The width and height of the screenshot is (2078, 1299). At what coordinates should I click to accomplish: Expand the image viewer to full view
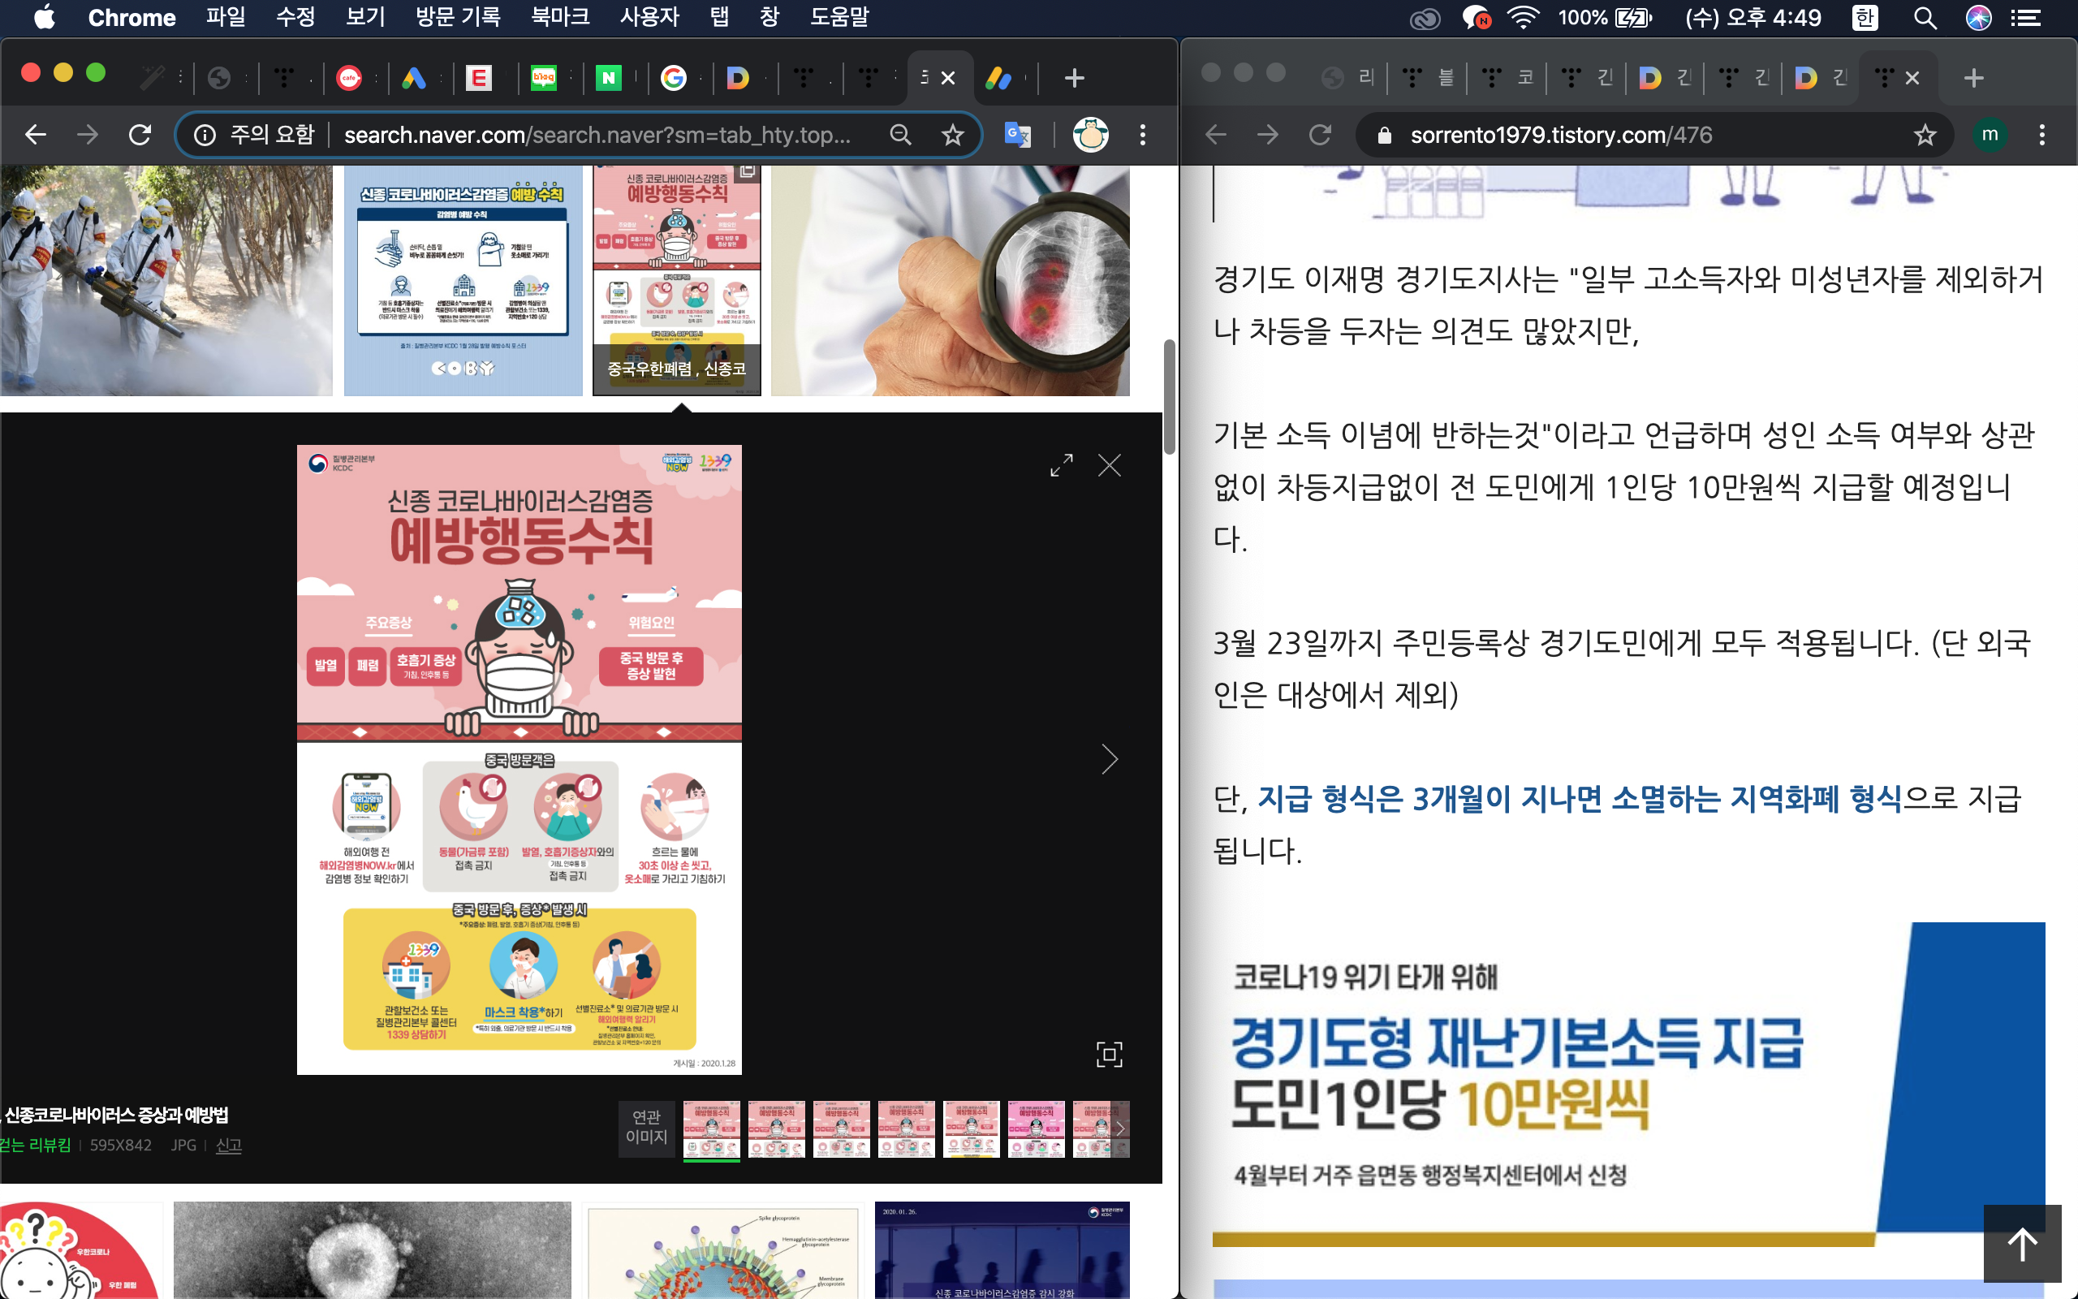[x=1062, y=464]
